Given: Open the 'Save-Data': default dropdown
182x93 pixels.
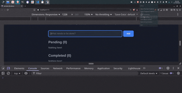Looking at the screenshot, I should pos(126,14).
